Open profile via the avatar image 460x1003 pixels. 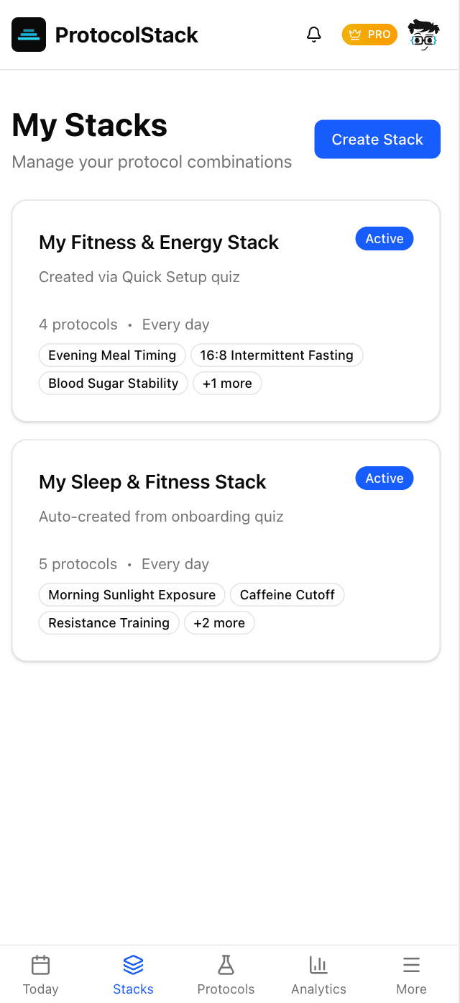pos(423,34)
